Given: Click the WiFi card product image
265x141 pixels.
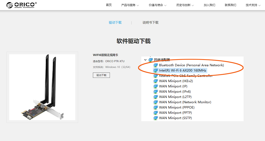Looking at the screenshot, I should [42, 87].
